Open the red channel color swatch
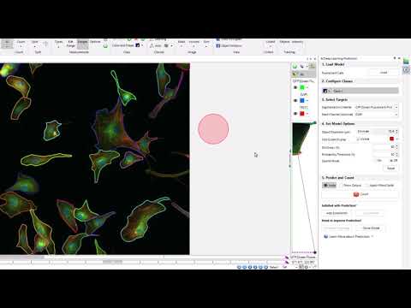 pos(302,114)
